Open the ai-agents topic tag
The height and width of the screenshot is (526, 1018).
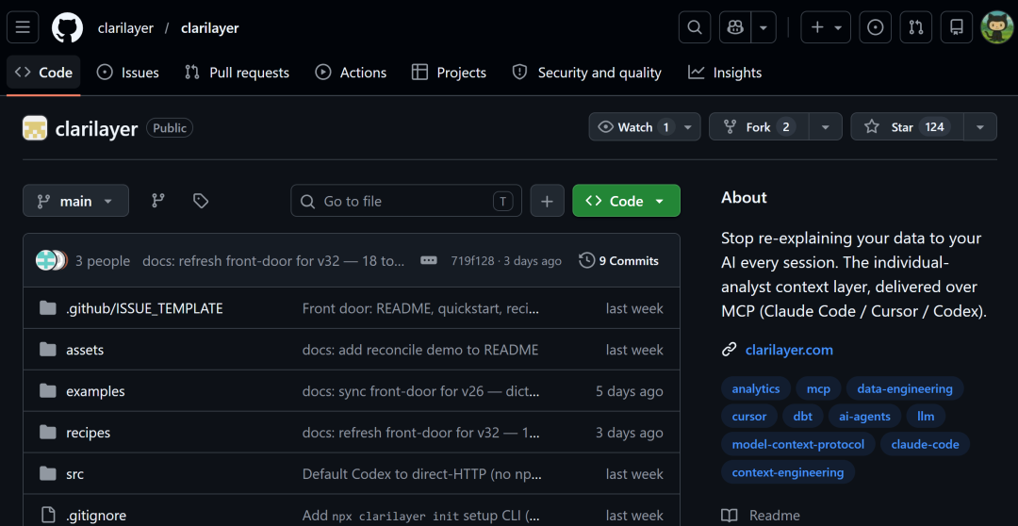864,417
